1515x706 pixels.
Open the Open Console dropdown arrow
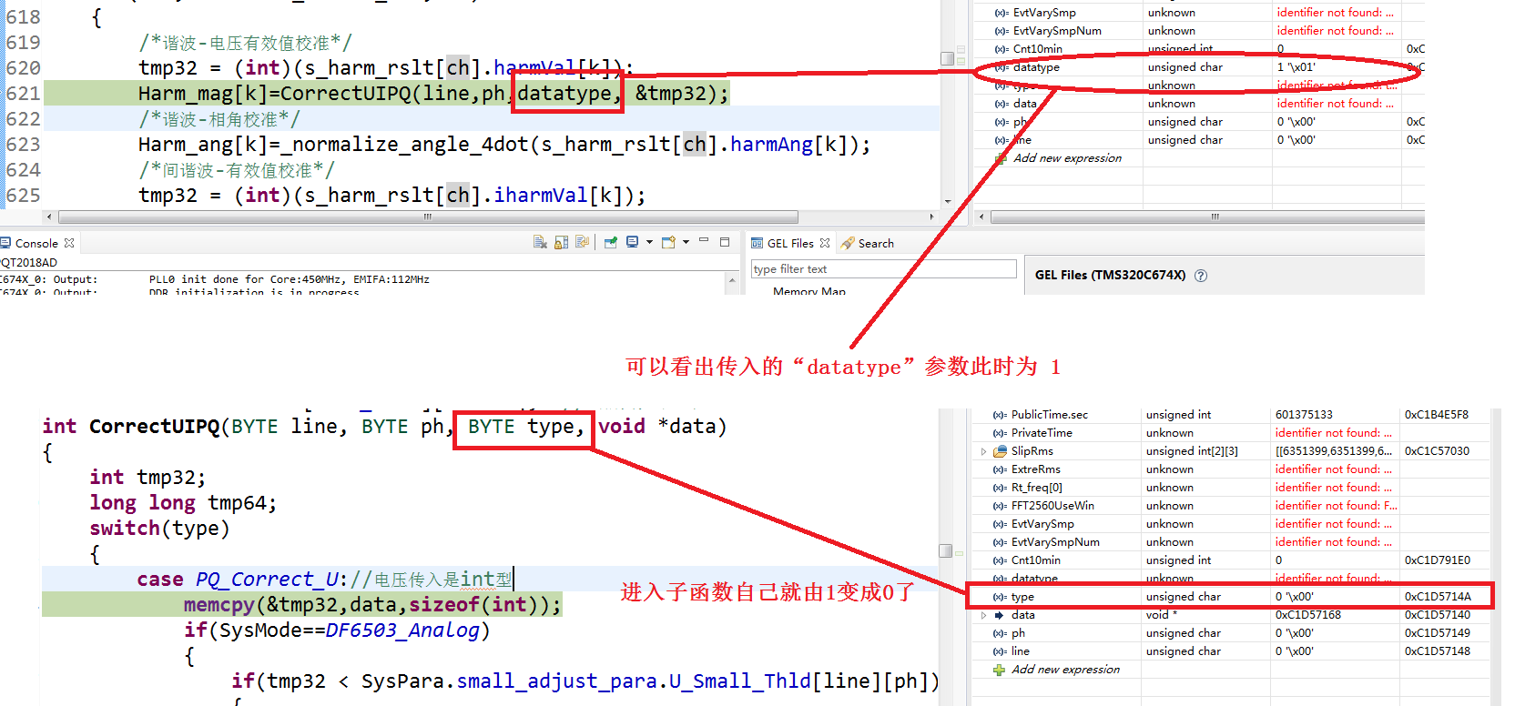[x=686, y=242]
